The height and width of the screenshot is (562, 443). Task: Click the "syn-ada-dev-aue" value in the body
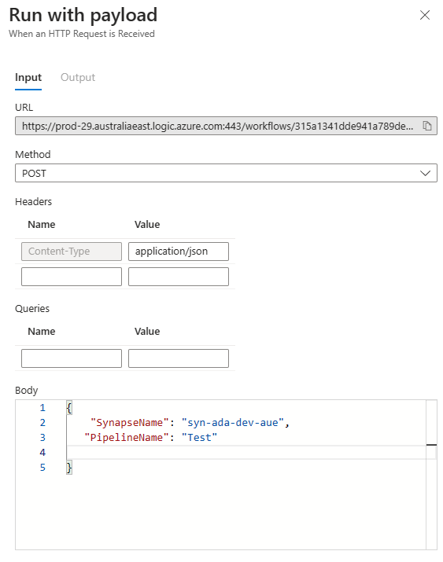pyautogui.click(x=233, y=423)
